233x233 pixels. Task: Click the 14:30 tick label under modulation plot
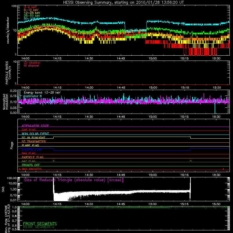89,117
